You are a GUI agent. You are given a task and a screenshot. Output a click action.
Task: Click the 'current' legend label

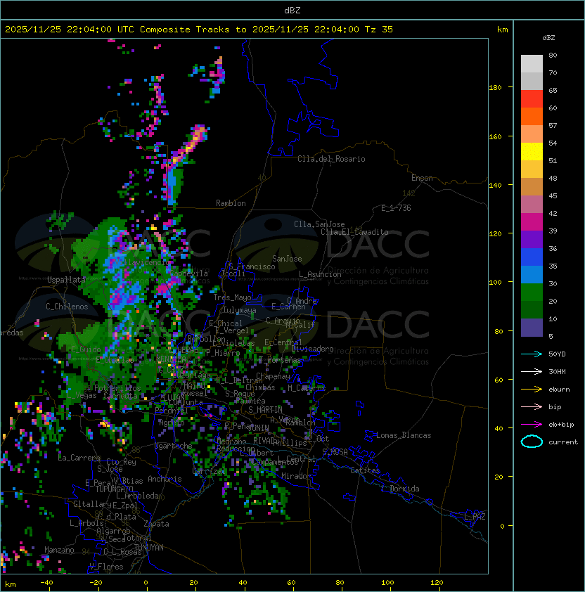[563, 442]
